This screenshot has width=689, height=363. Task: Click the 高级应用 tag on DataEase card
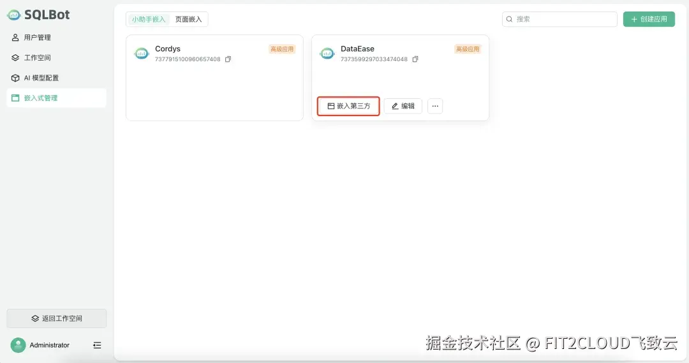(x=468, y=49)
